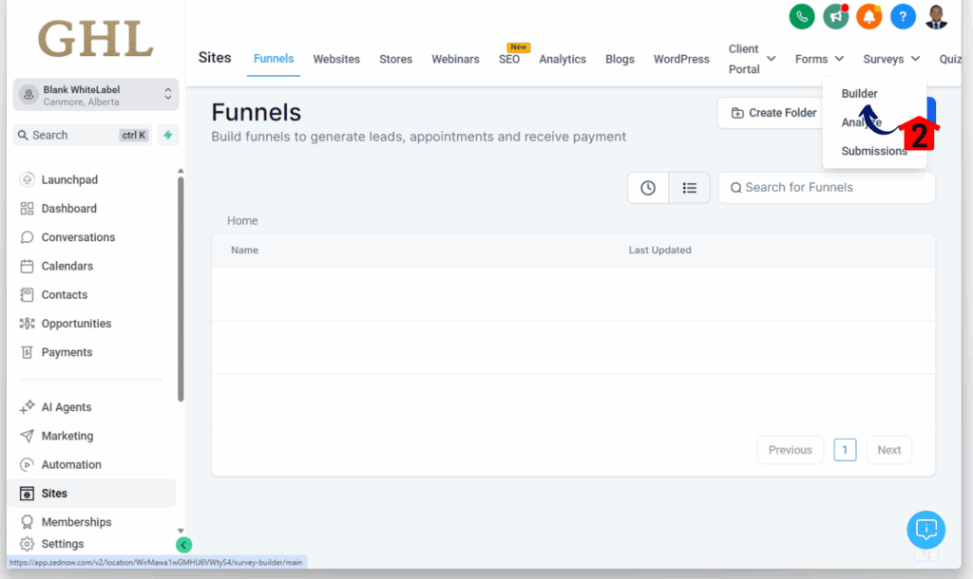Click the Next page button
Screen dimensions: 973x579
coord(888,450)
